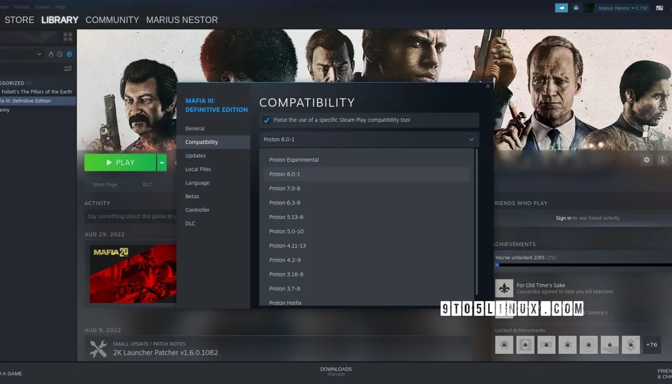Switch to the Updates settings tab

(195, 155)
